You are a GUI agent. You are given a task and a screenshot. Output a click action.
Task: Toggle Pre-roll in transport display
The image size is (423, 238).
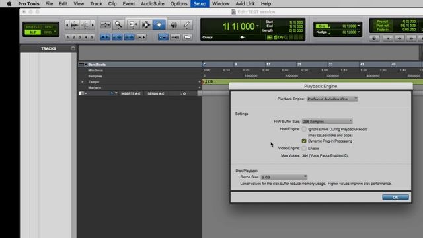click(382, 22)
